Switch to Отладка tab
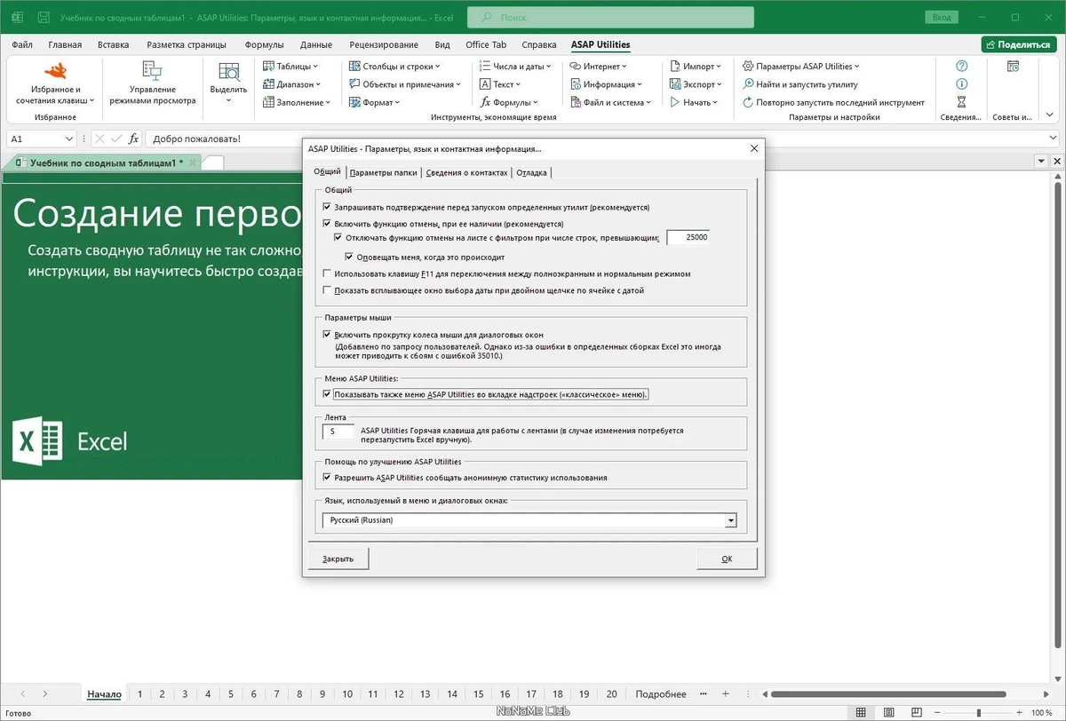Screen dimensions: 1066x721 [x=531, y=172]
